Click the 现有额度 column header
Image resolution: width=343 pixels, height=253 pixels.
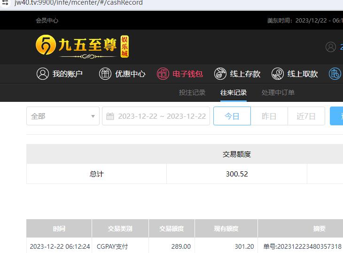point(226,229)
